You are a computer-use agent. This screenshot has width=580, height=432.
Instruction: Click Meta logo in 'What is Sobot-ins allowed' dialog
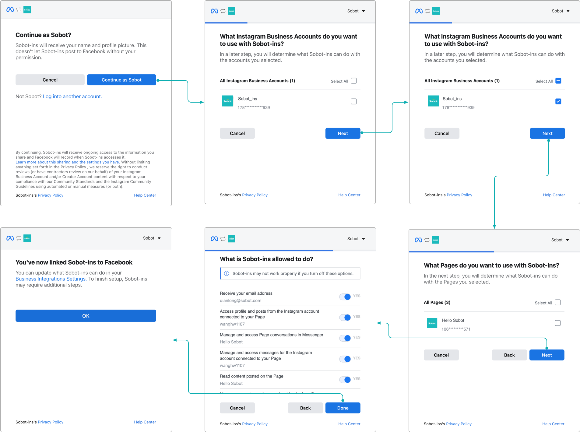point(214,239)
